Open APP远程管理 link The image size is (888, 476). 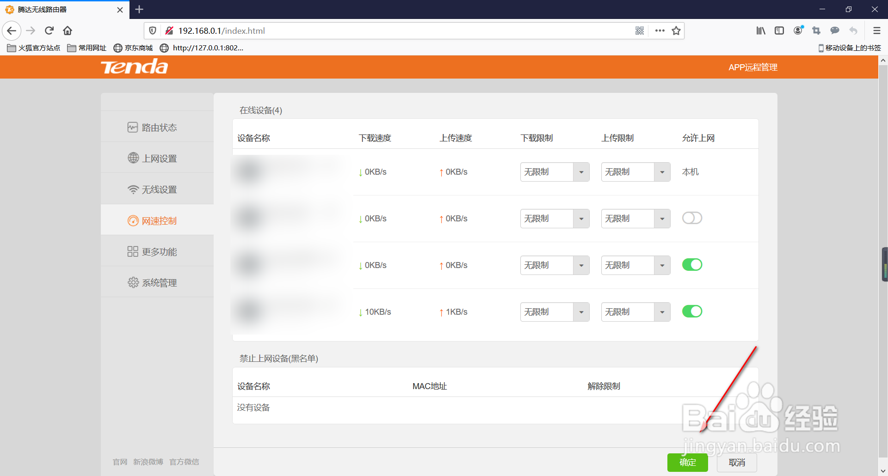point(753,67)
